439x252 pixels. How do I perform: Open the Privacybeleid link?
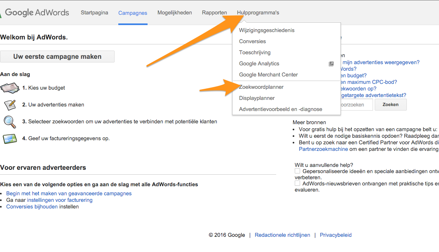click(x=335, y=235)
